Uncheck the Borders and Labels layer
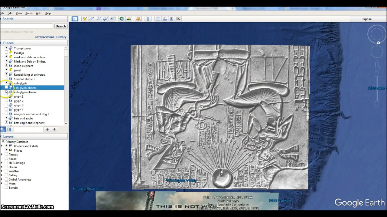The image size is (387, 217). 6,146
